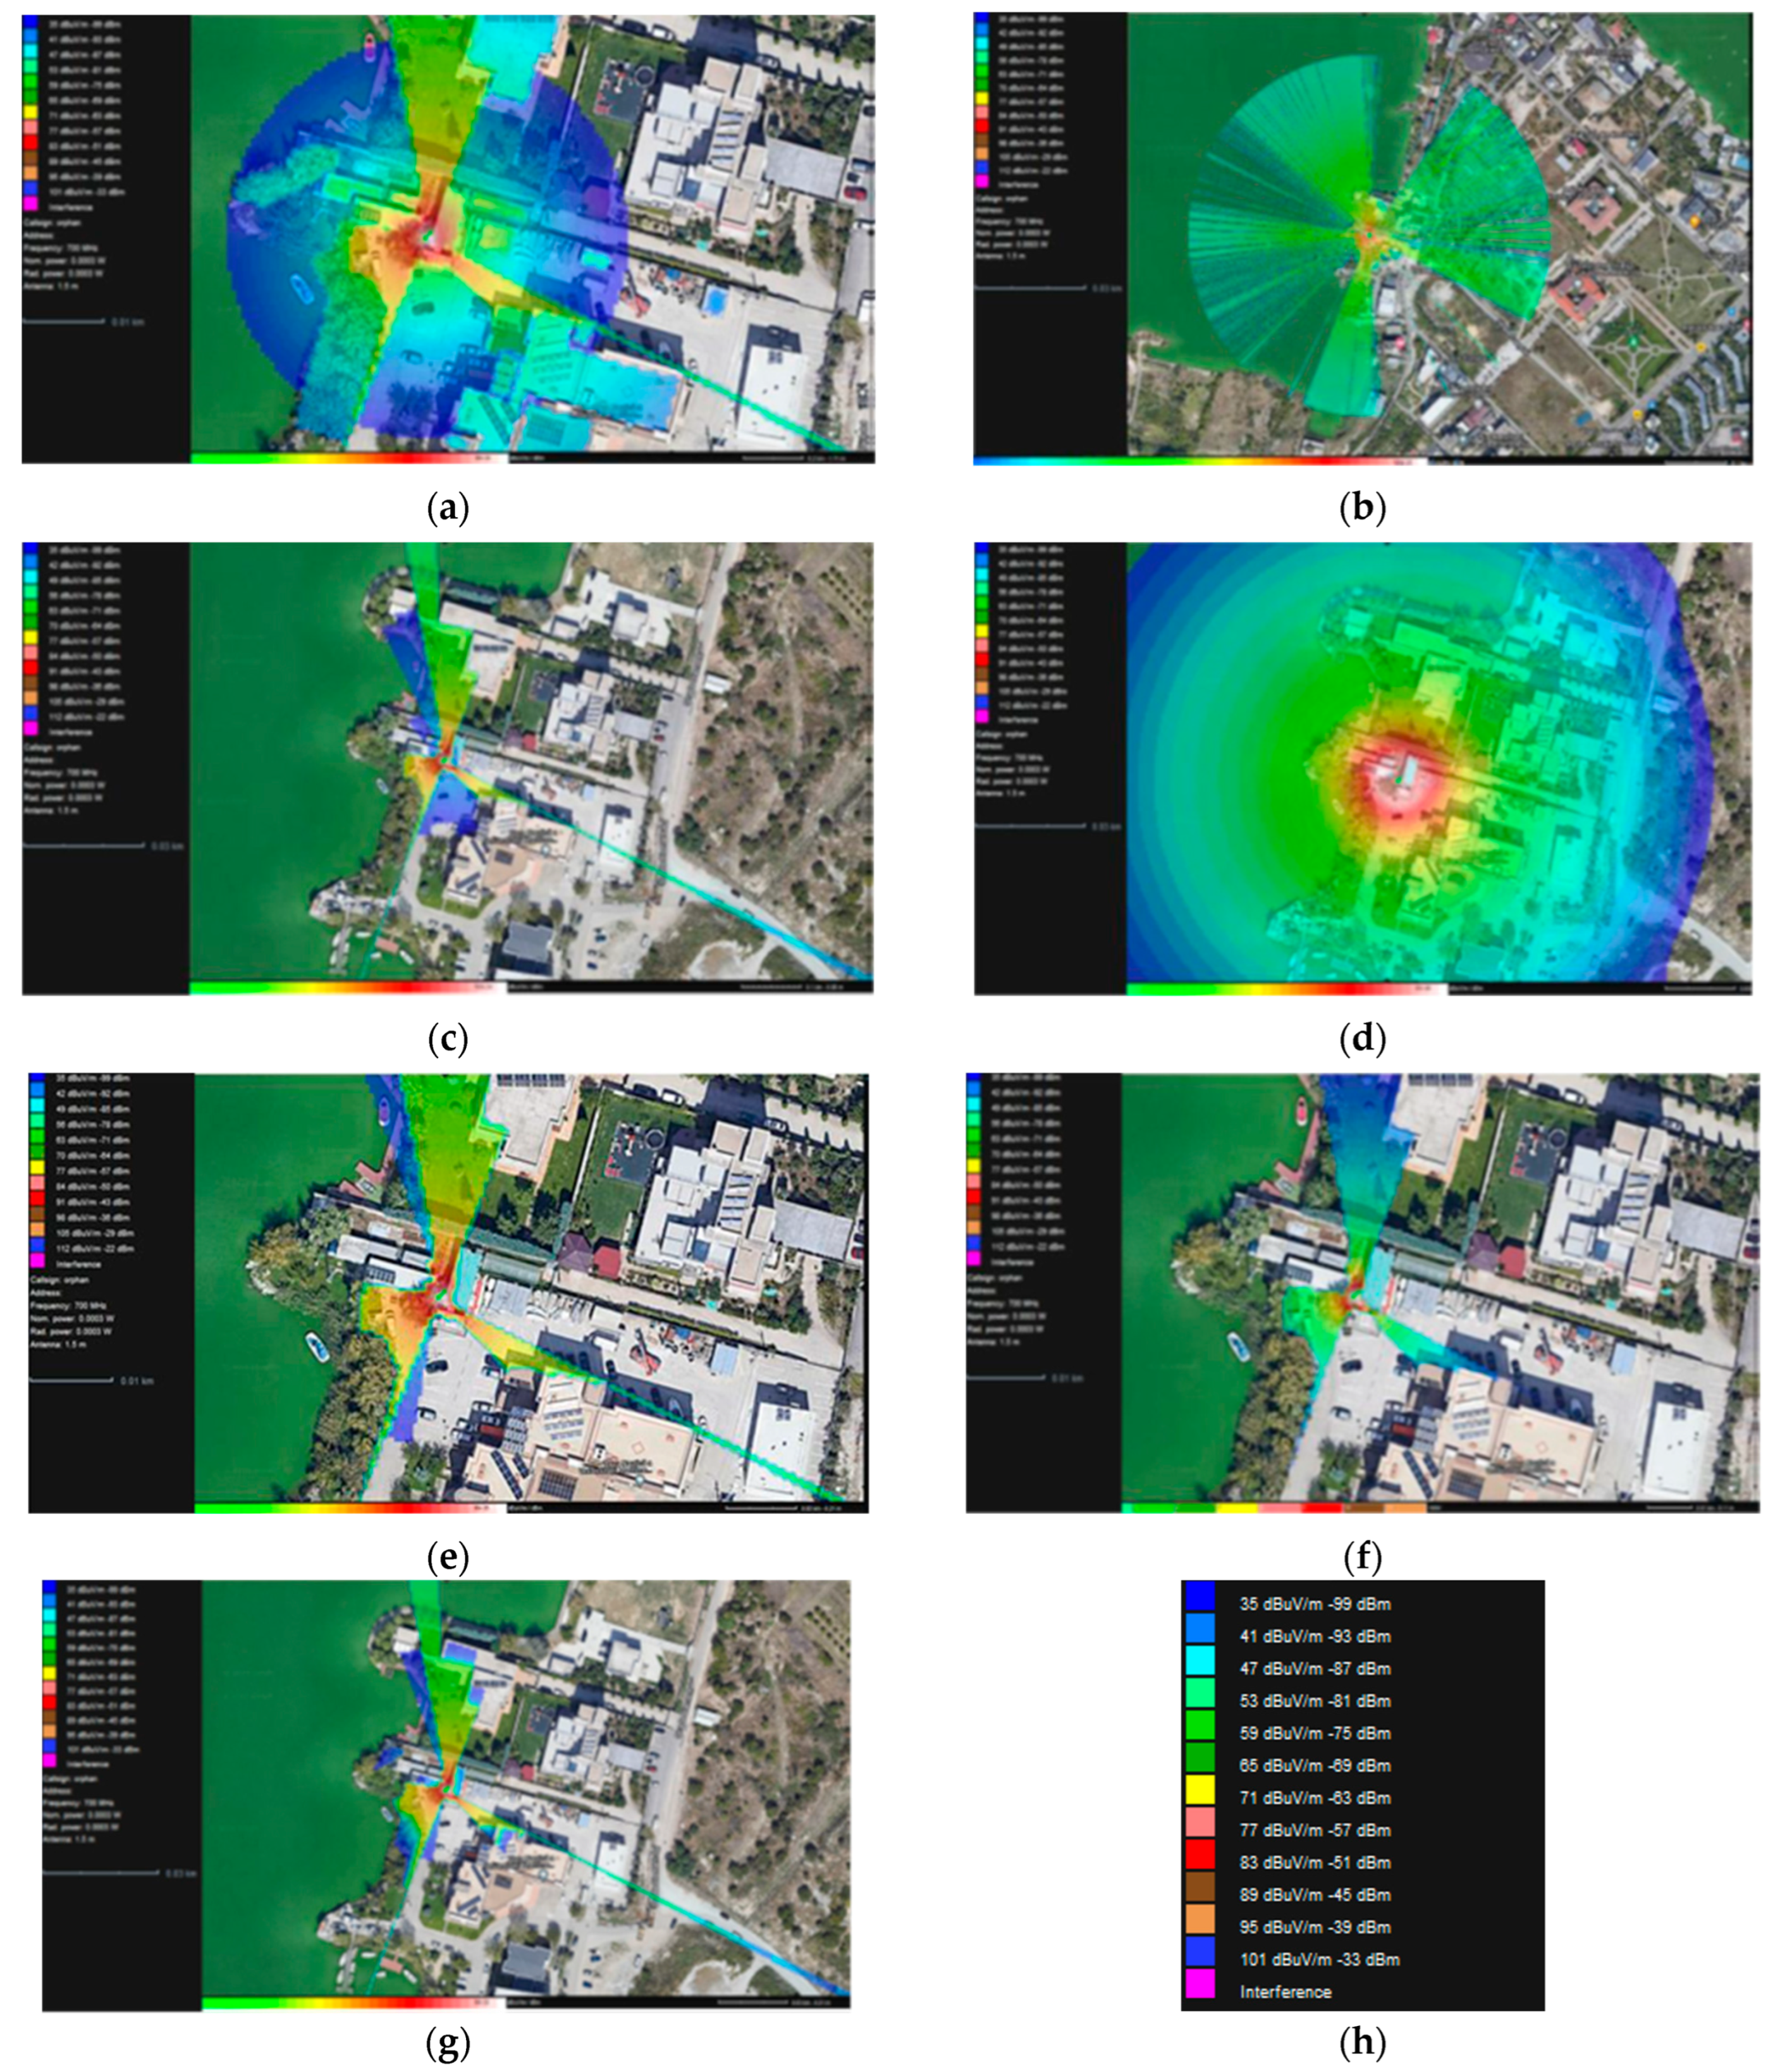1780x2072 pixels.
Task: Click the yellow 71 dBuV/m legend swatch
Action: (x=1199, y=1789)
